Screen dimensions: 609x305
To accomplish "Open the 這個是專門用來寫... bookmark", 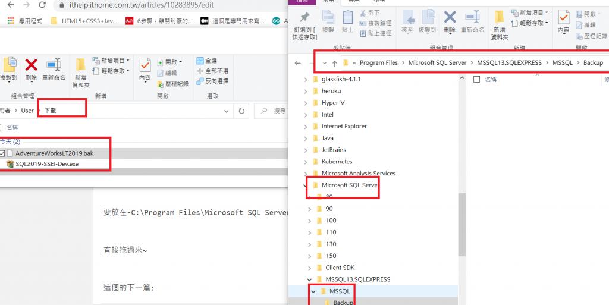I will [x=233, y=21].
